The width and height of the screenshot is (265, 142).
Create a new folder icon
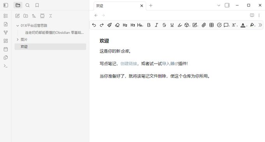(26, 16)
